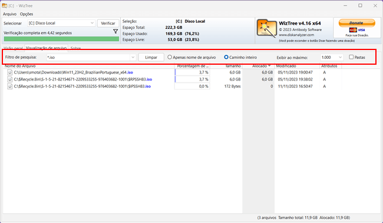This screenshot has width=383, height=223.
Task: Open the Arquivo menu
Action: (x=10, y=14)
